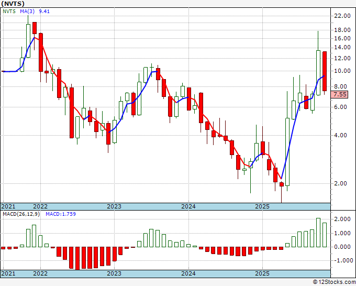Click the (NVTS) chart title
This screenshot has width=356, height=286.
tap(13, 4)
